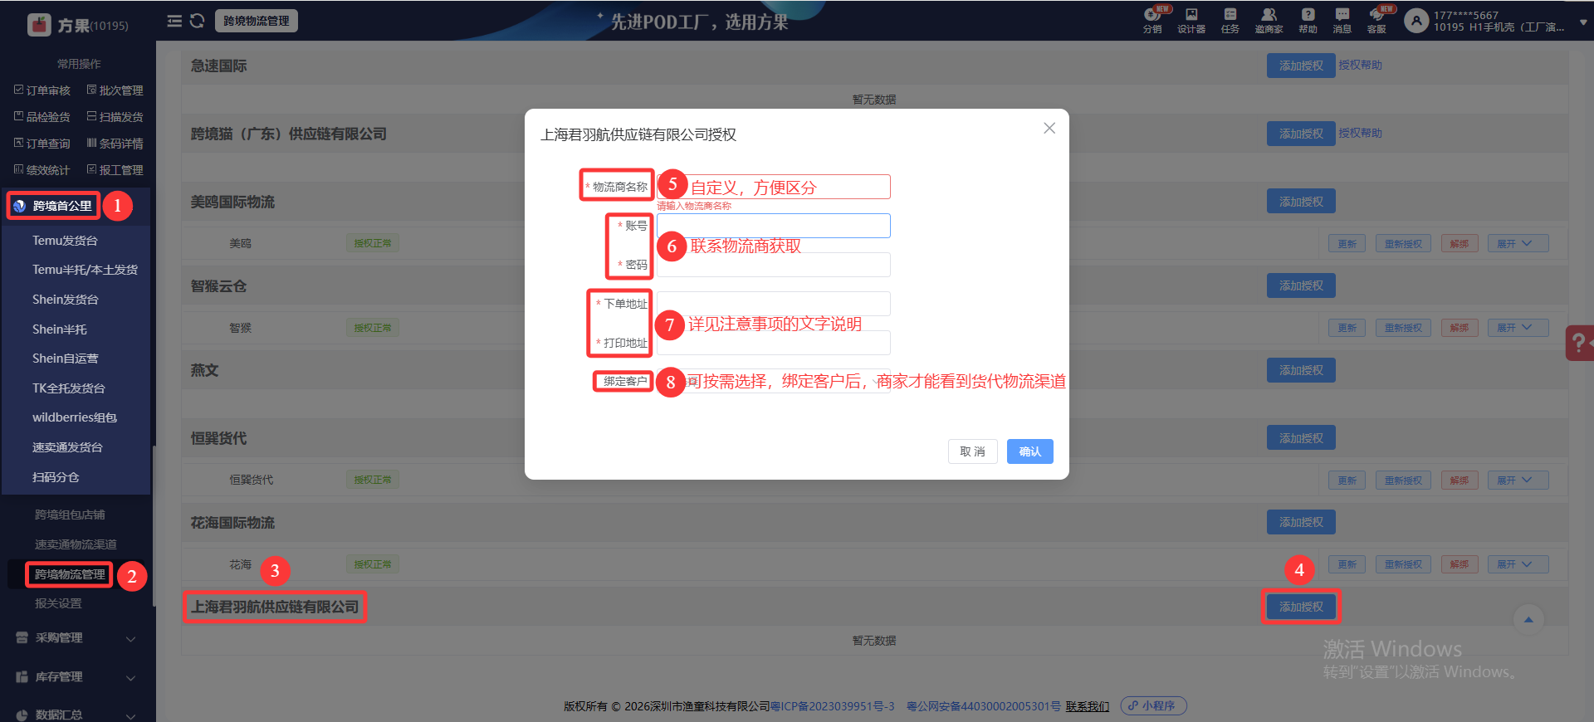Viewport: 1594px width, 722px height.
Task: Click 重新授权 in the 智猴 row
Action: 1403,328
